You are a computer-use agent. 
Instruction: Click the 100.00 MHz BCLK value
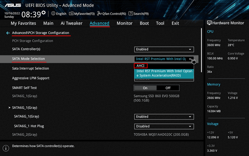pyautogui.click(x=215, y=58)
